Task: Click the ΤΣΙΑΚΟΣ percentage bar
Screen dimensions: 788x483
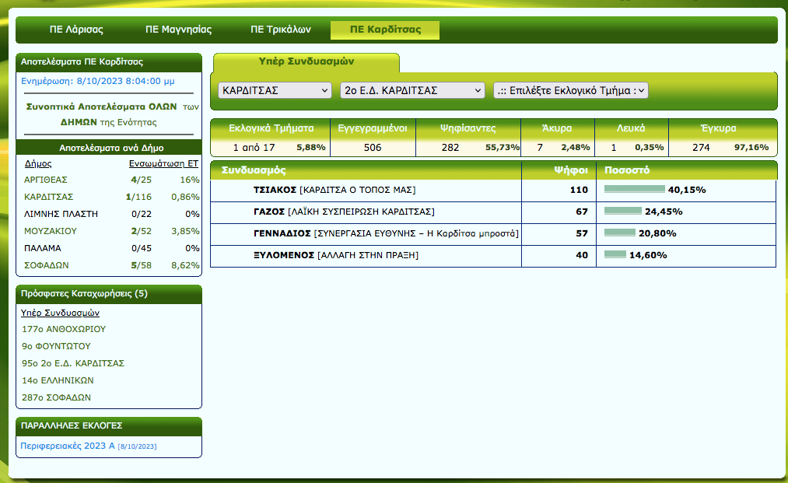Action: point(634,190)
